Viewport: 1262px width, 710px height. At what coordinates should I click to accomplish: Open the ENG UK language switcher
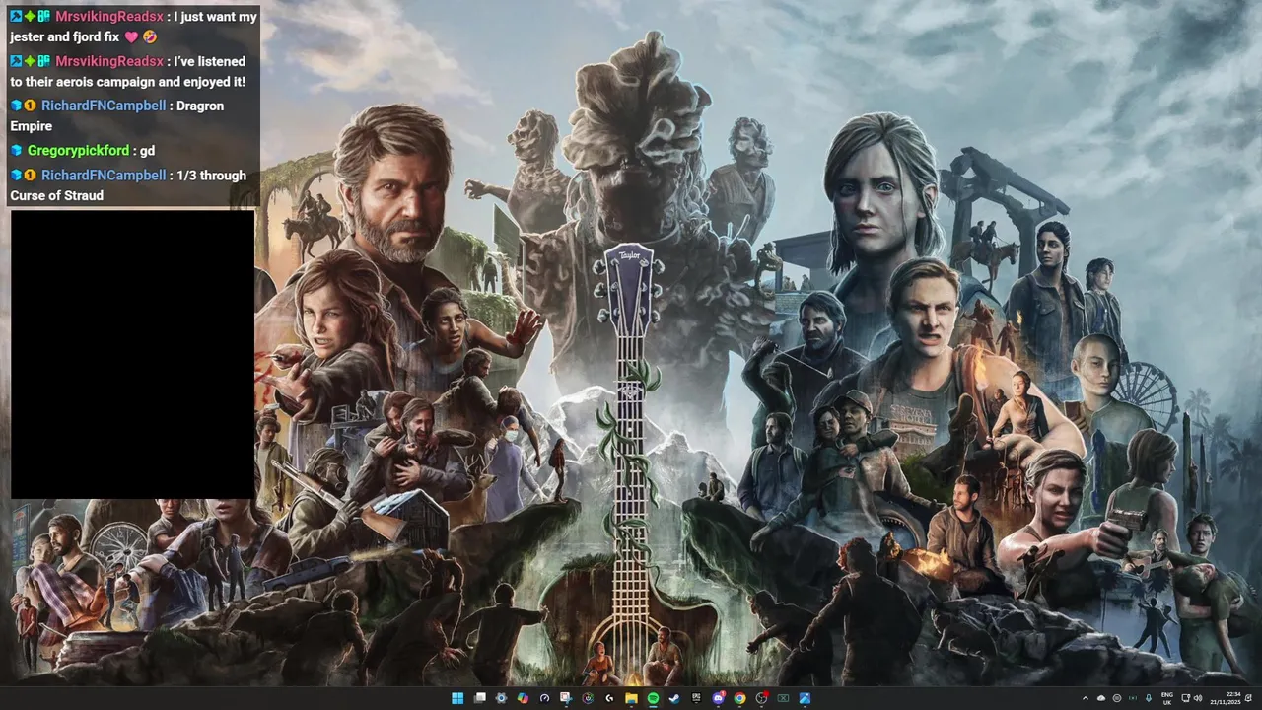[x=1167, y=698]
